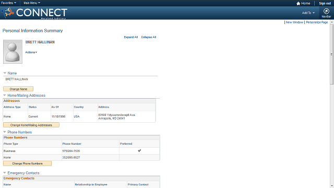Click the employee profile photo placeholder
The width and height of the screenshot is (334, 188).
tap(13, 52)
